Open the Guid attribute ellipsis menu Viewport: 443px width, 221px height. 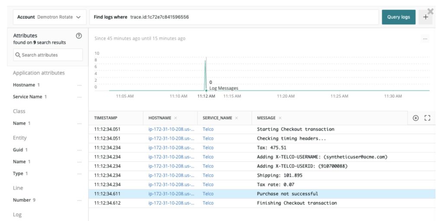(x=80, y=150)
